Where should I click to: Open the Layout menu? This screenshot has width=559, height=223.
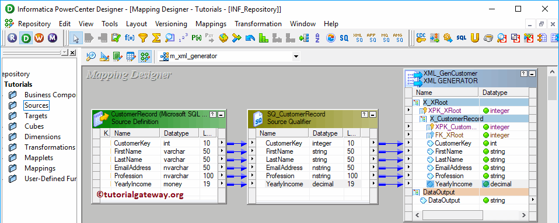(x=137, y=24)
